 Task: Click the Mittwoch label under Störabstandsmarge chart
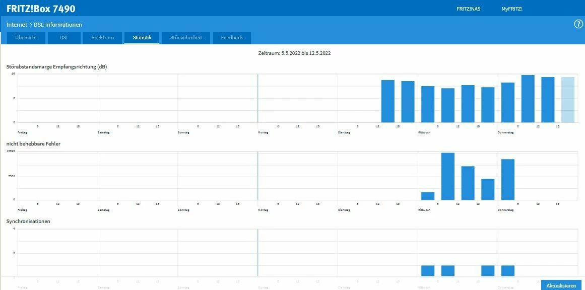point(424,132)
